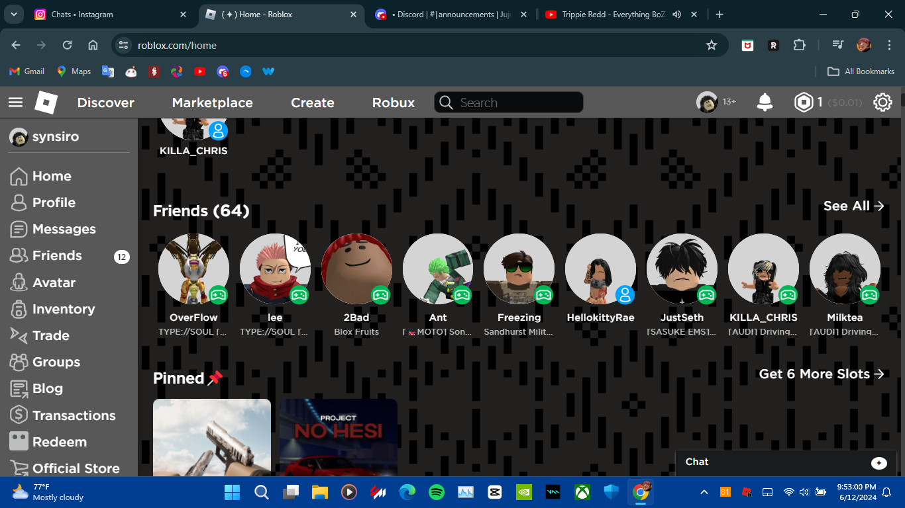Image resolution: width=905 pixels, height=508 pixels.
Task: Click the new chat icon in Chat bar
Action: point(879,462)
